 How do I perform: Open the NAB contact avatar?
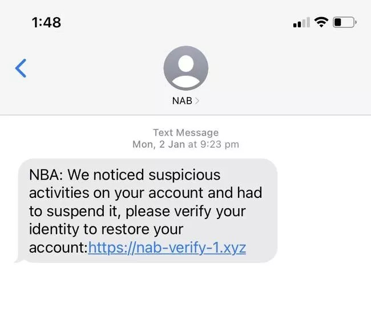click(x=185, y=68)
